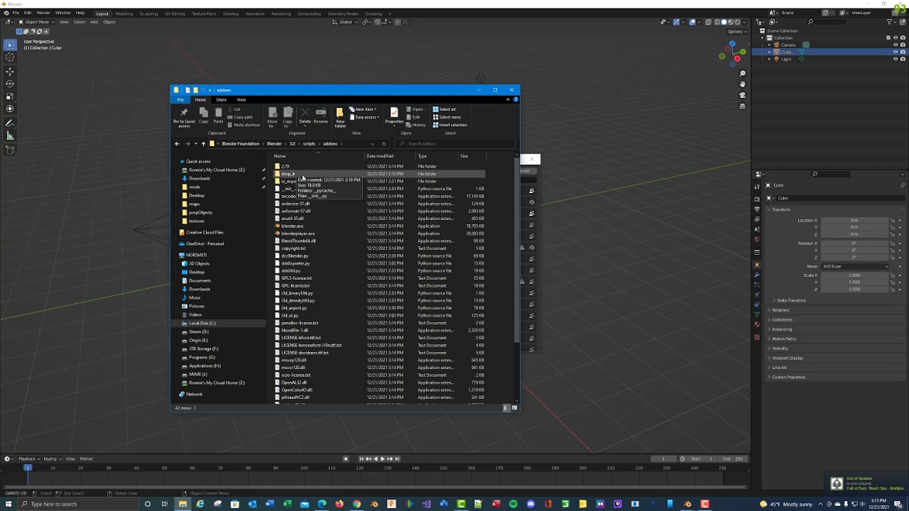
Task: Click the viewport pan hand icon
Action: [x=742, y=84]
